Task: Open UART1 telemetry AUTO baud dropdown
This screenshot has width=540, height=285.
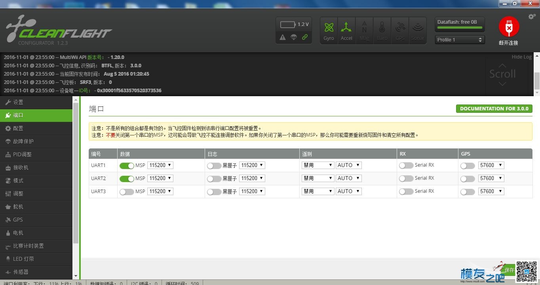Action: pos(349,165)
